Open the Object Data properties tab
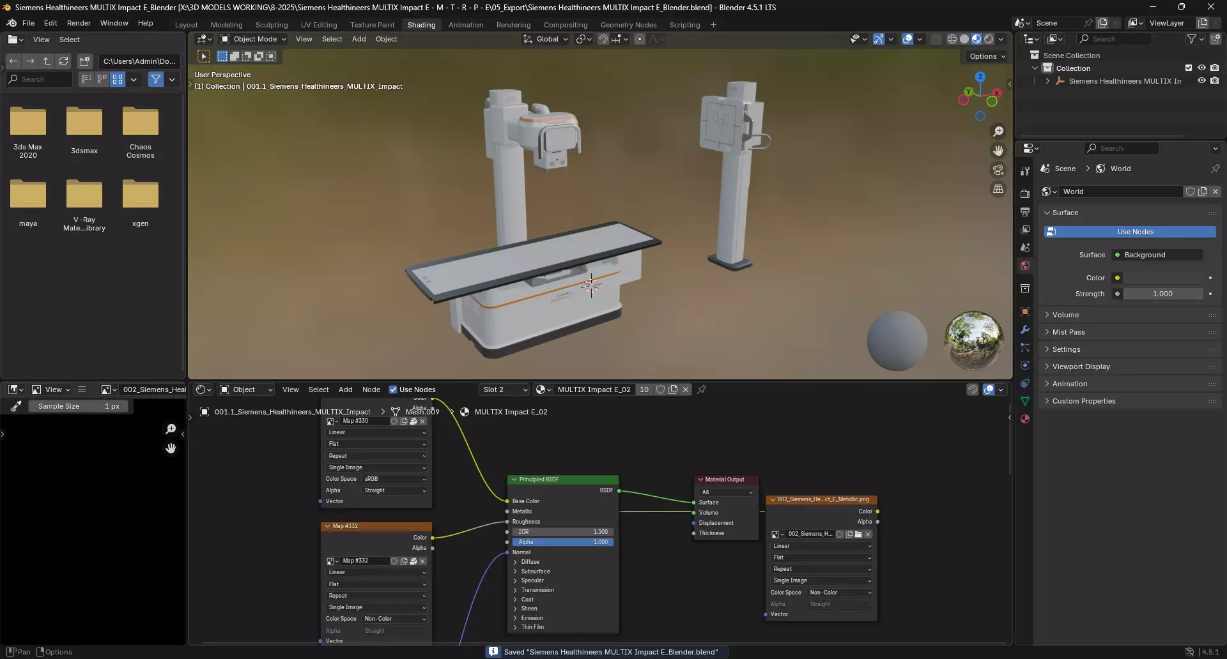Image resolution: width=1227 pixels, height=659 pixels. point(1025,401)
